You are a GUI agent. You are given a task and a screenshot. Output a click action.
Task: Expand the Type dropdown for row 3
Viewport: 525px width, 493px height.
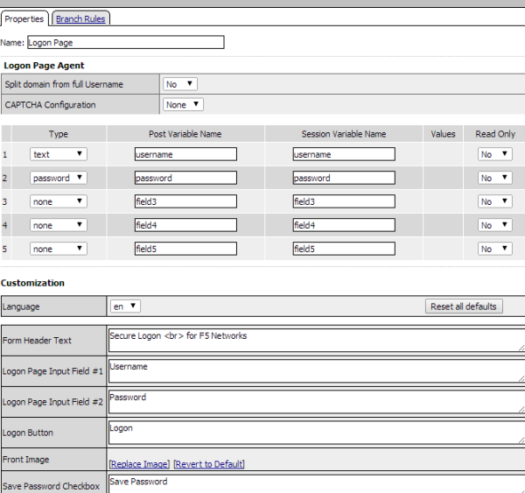point(59,201)
